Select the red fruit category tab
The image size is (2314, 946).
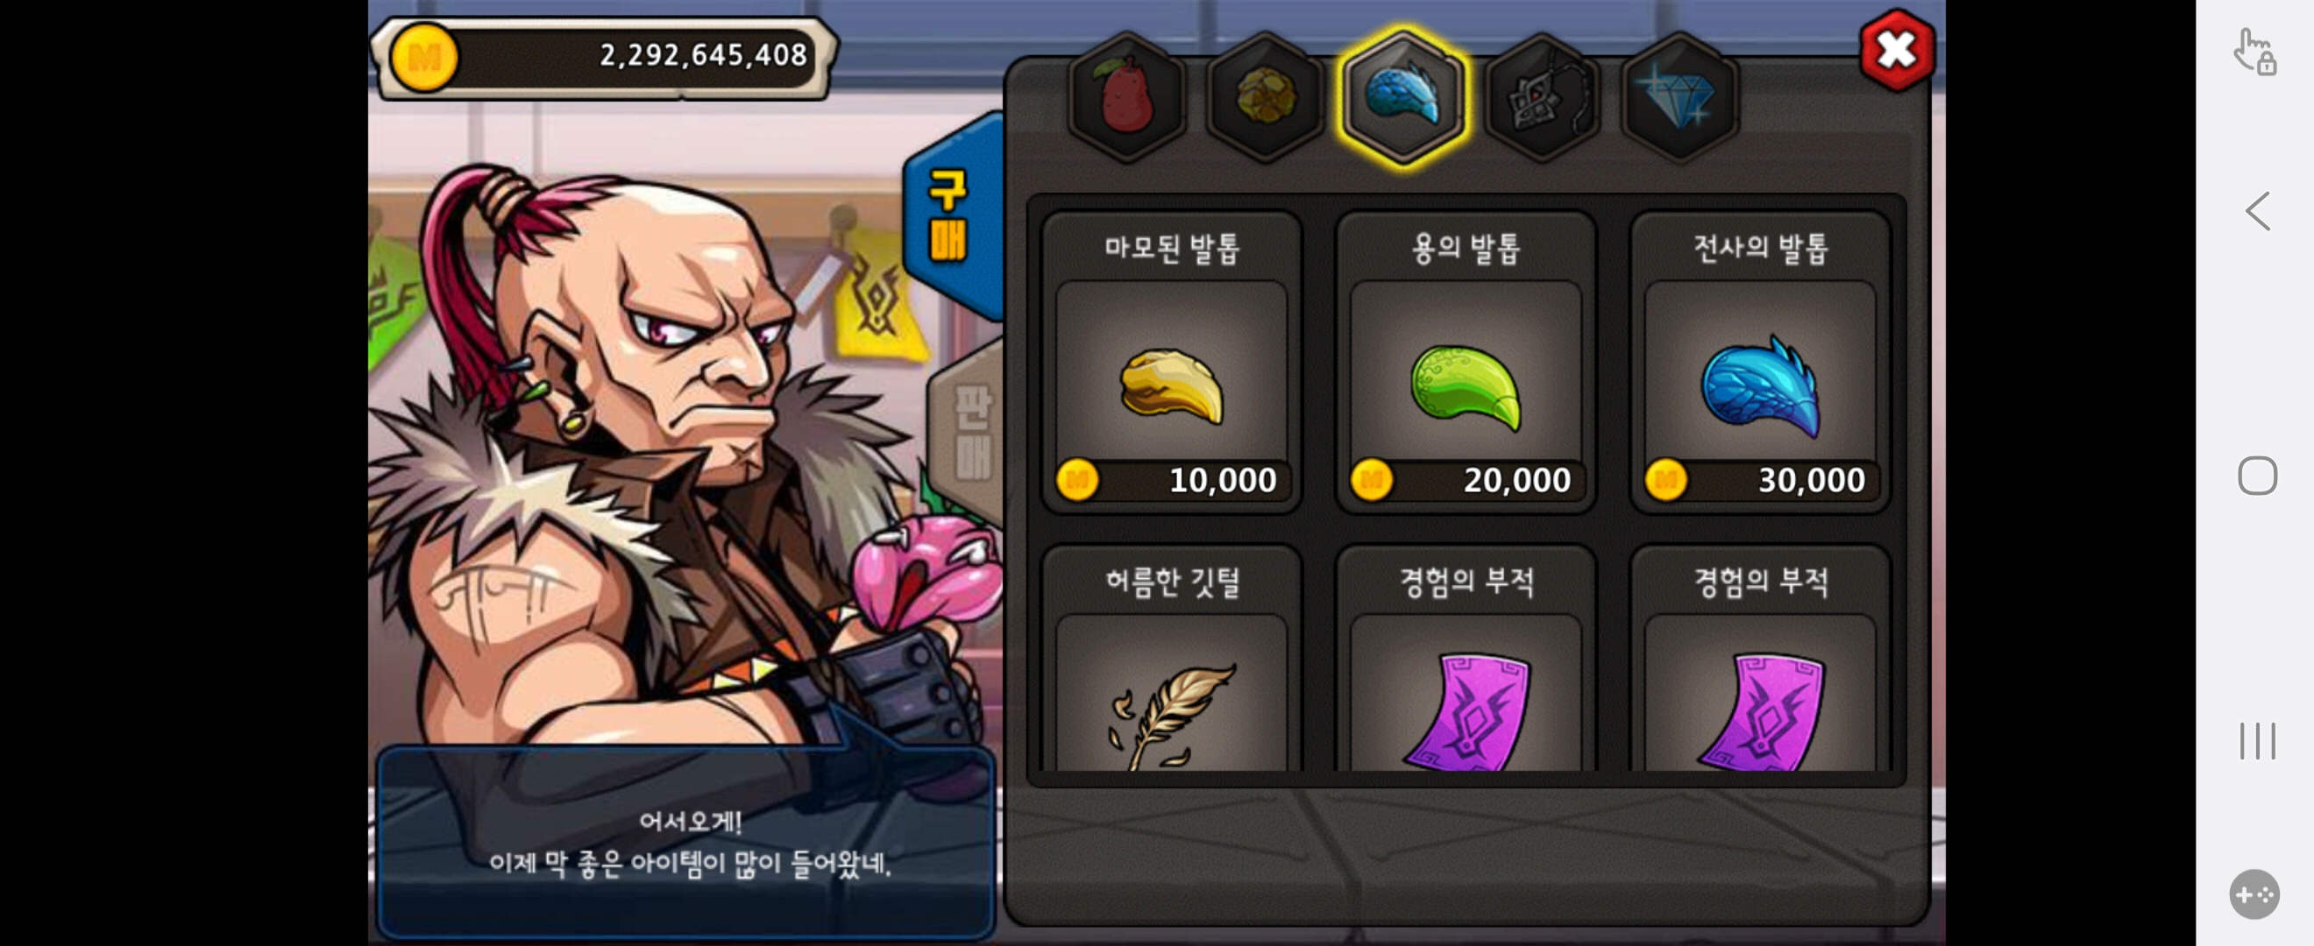1126,97
